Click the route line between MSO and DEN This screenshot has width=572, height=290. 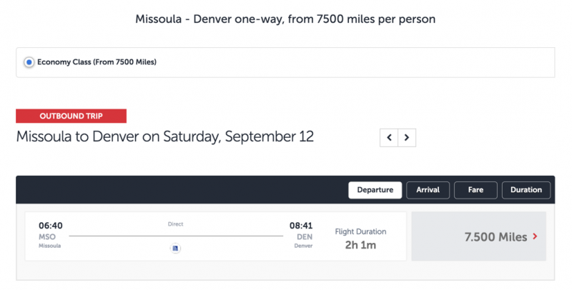pyautogui.click(x=176, y=236)
